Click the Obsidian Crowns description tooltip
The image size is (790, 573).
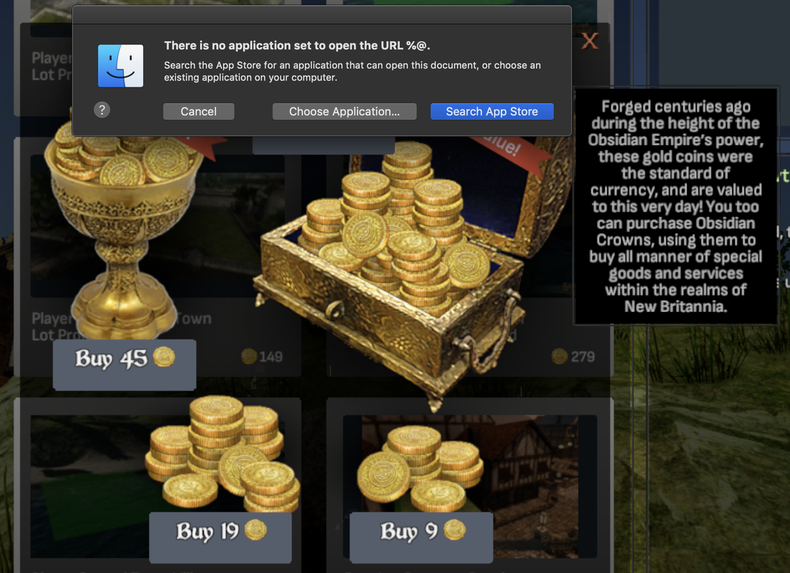pos(676,206)
